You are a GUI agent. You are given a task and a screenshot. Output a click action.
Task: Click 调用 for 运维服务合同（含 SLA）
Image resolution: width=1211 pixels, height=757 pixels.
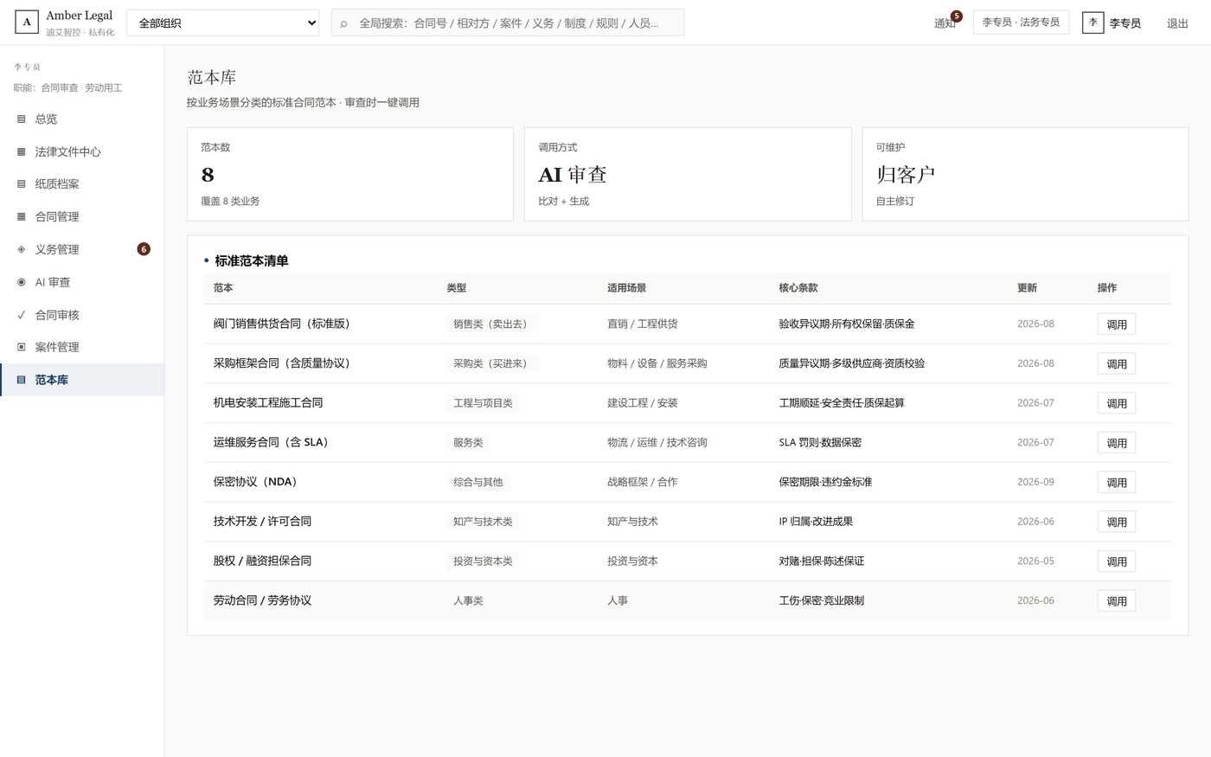[1116, 443]
